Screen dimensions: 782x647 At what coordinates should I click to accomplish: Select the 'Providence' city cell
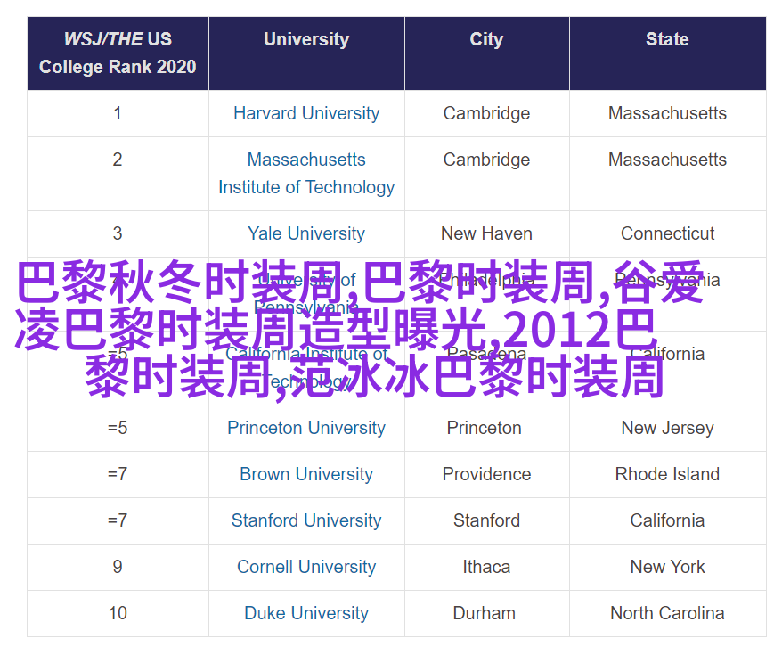tap(487, 474)
